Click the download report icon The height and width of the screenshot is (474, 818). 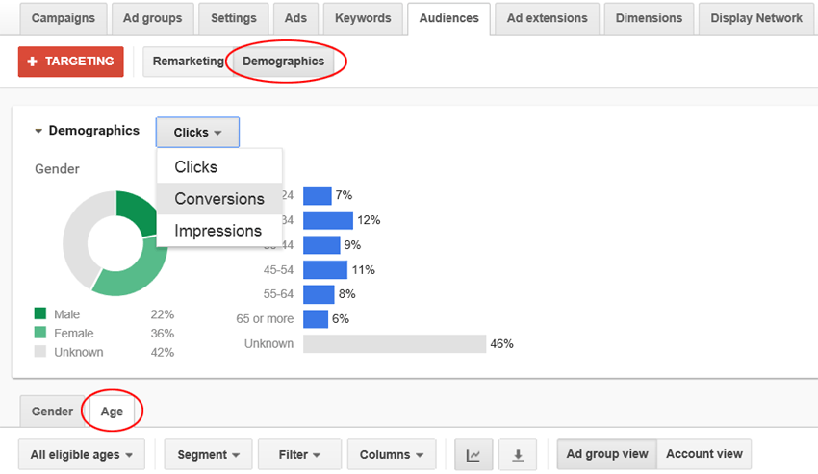(x=518, y=455)
